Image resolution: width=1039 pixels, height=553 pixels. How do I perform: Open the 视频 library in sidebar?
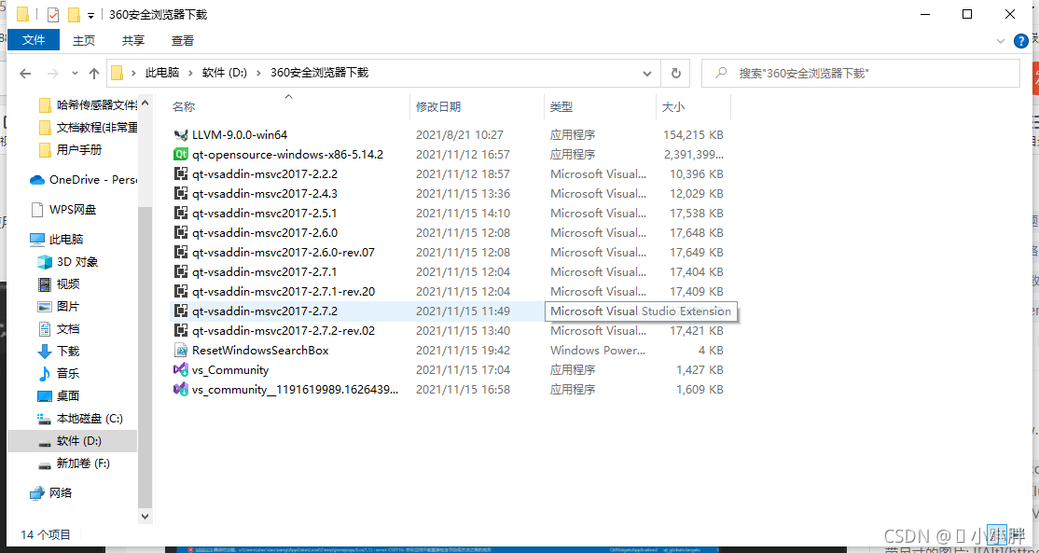tap(59, 284)
